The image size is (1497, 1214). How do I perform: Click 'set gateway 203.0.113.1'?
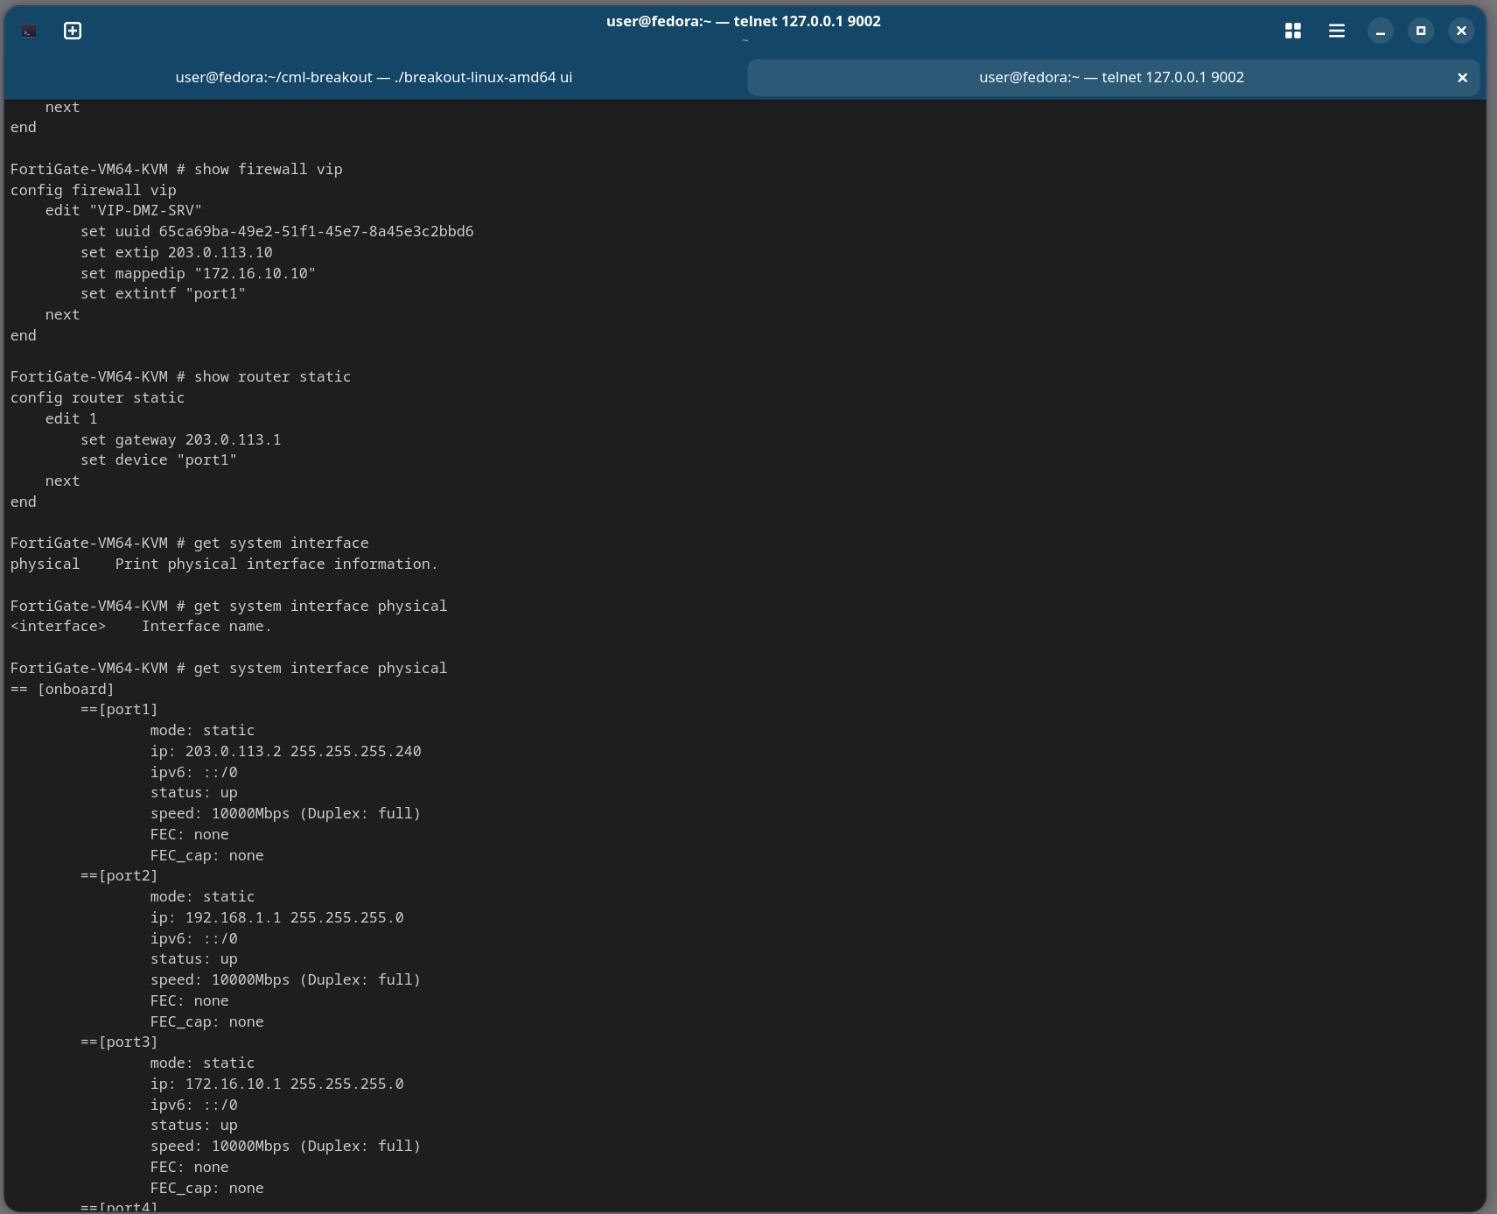181,439
